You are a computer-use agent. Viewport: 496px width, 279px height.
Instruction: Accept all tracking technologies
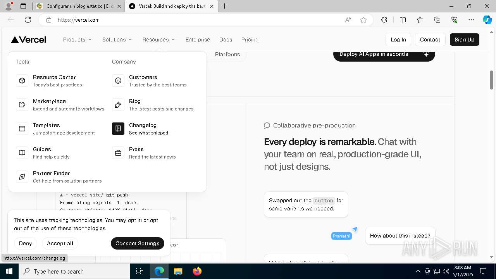(60, 243)
